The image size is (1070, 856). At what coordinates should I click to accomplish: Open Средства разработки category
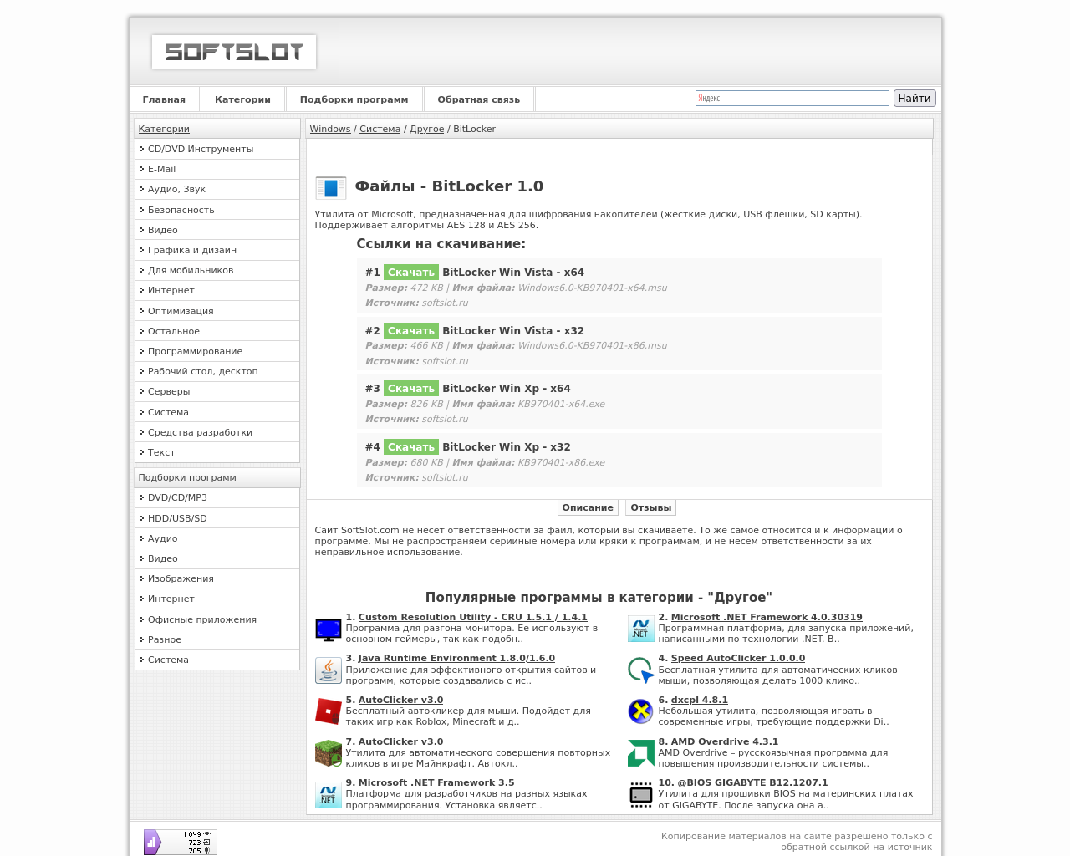click(217, 432)
